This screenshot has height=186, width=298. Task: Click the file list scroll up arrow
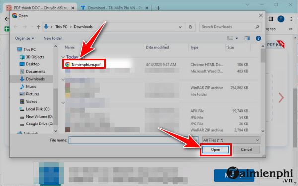pos(263,46)
